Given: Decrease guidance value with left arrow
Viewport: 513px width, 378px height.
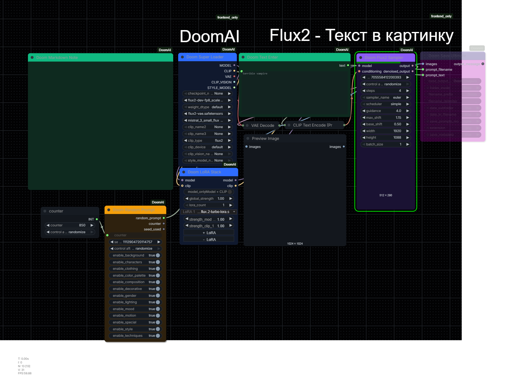Looking at the screenshot, I should pyautogui.click(x=364, y=111).
